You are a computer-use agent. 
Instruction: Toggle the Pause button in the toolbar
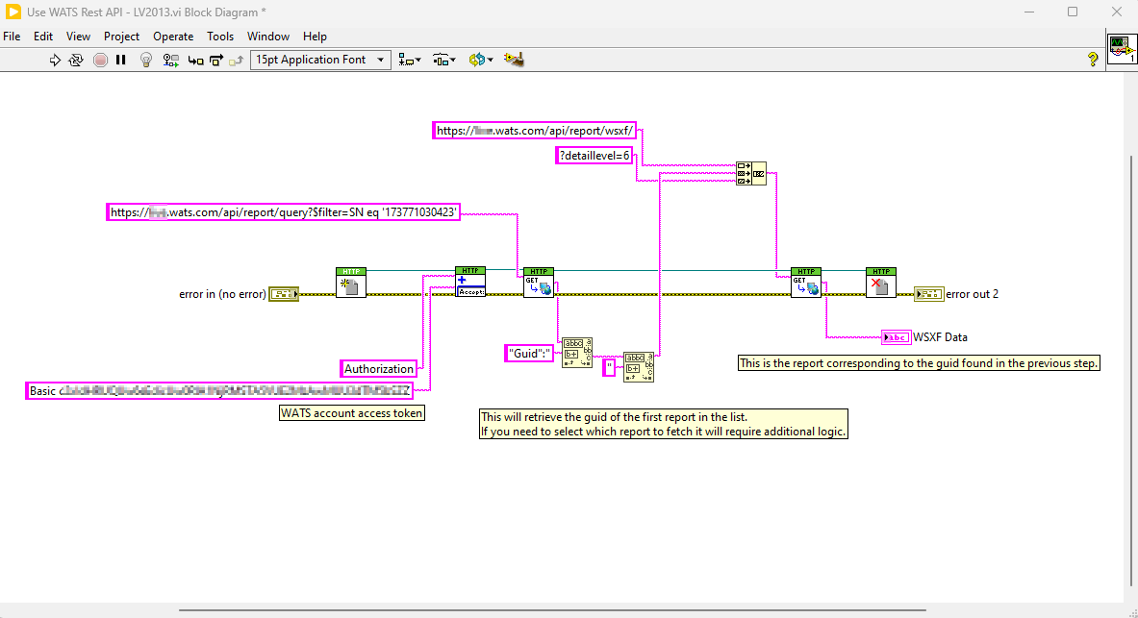click(121, 60)
